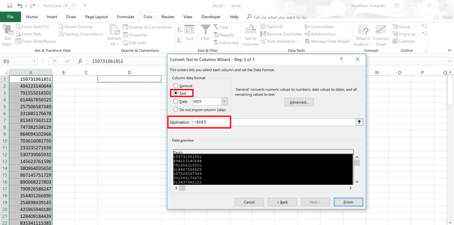Toggle the AutoSave switch
Image resolution: width=454 pixels, height=225 pixels.
(70, 5)
